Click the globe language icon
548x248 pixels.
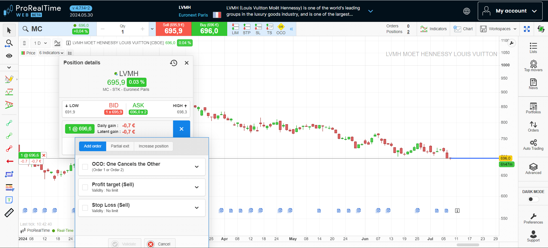(x=467, y=11)
